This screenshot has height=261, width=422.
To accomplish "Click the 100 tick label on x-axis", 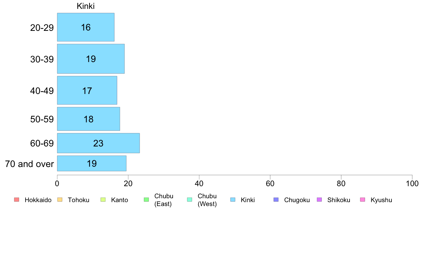I will pos(412,184).
